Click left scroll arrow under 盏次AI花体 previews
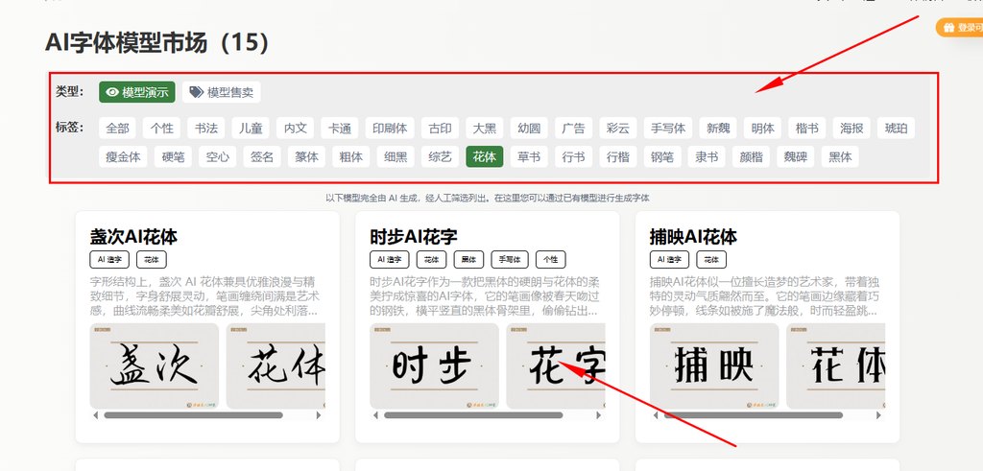The image size is (983, 471). [x=95, y=415]
